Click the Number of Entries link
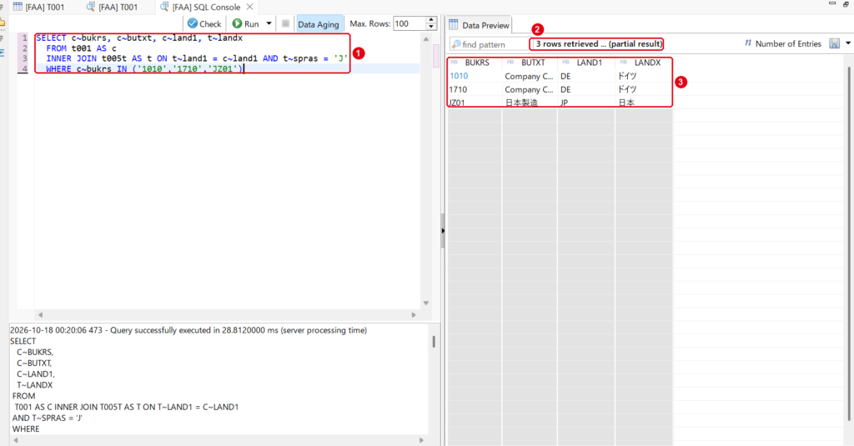This screenshot has width=854, height=446. [788, 43]
